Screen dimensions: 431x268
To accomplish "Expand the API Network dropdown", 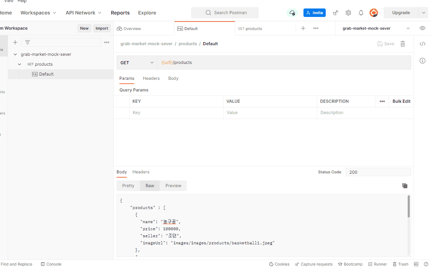I will coord(83,13).
